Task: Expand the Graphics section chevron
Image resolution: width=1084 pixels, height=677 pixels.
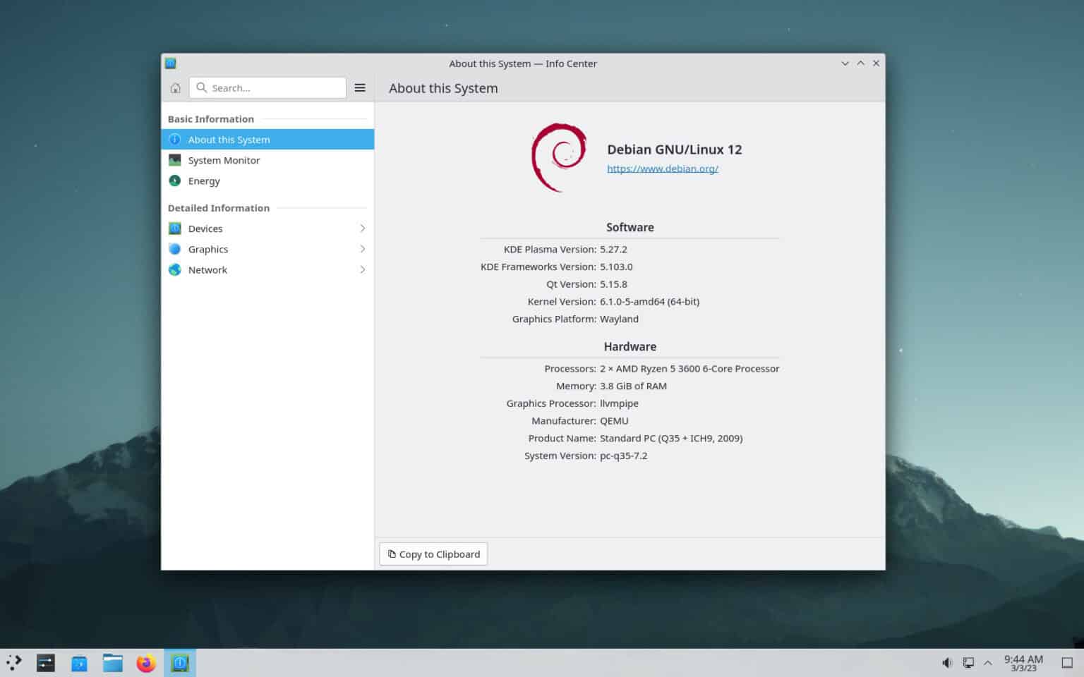Action: [x=362, y=249]
